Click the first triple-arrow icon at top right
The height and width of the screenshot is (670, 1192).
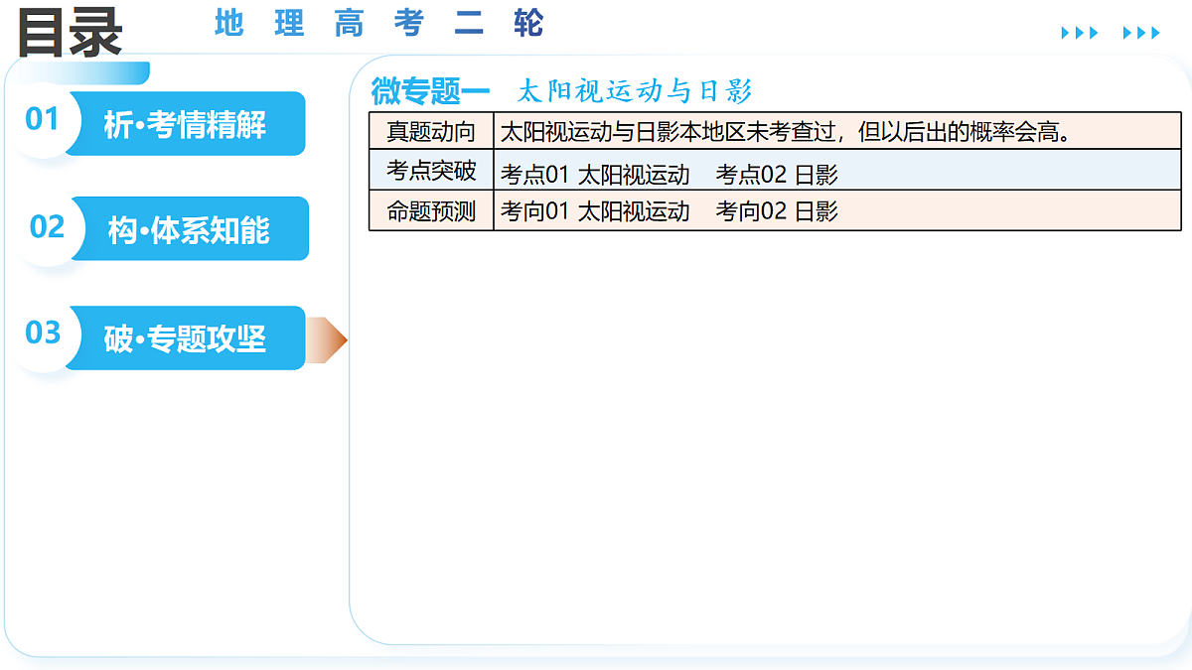[1080, 33]
